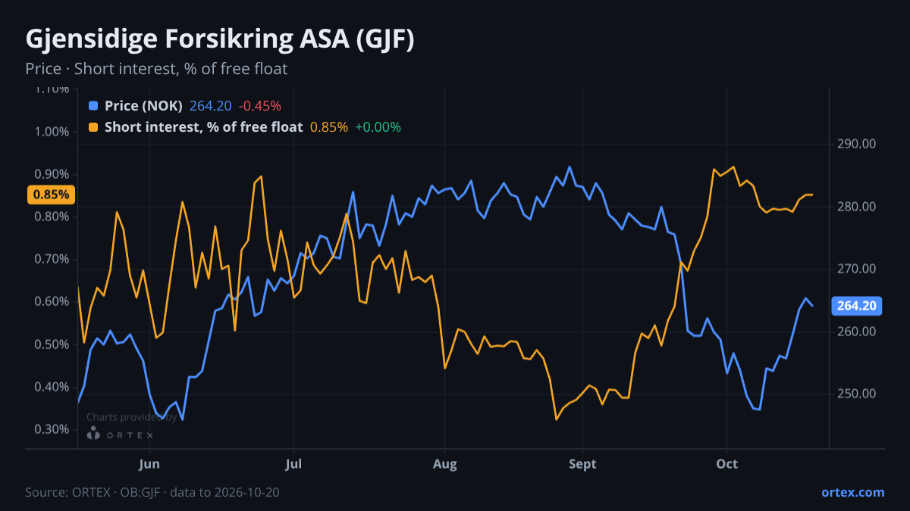Viewport: 910px width, 511px height.
Task: Click the 0.90% left axis label
Action: pos(52,174)
